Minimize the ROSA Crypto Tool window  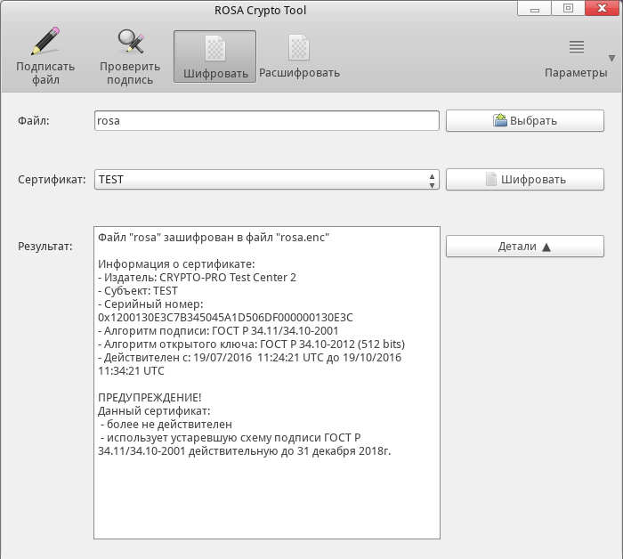(x=534, y=8)
